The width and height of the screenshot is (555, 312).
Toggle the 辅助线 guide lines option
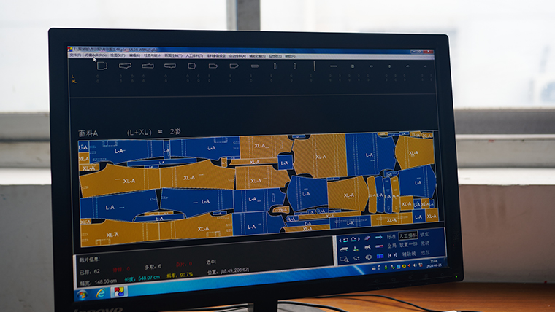409,254
